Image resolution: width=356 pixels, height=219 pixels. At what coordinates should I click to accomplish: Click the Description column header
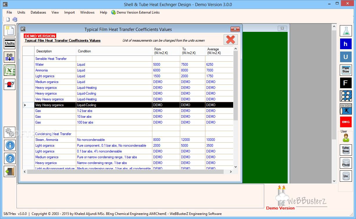(55, 51)
